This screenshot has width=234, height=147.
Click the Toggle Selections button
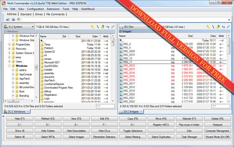pos(133,131)
